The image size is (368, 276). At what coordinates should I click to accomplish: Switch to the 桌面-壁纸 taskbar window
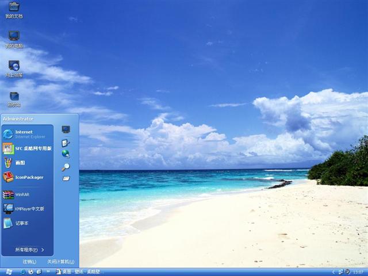79,272
